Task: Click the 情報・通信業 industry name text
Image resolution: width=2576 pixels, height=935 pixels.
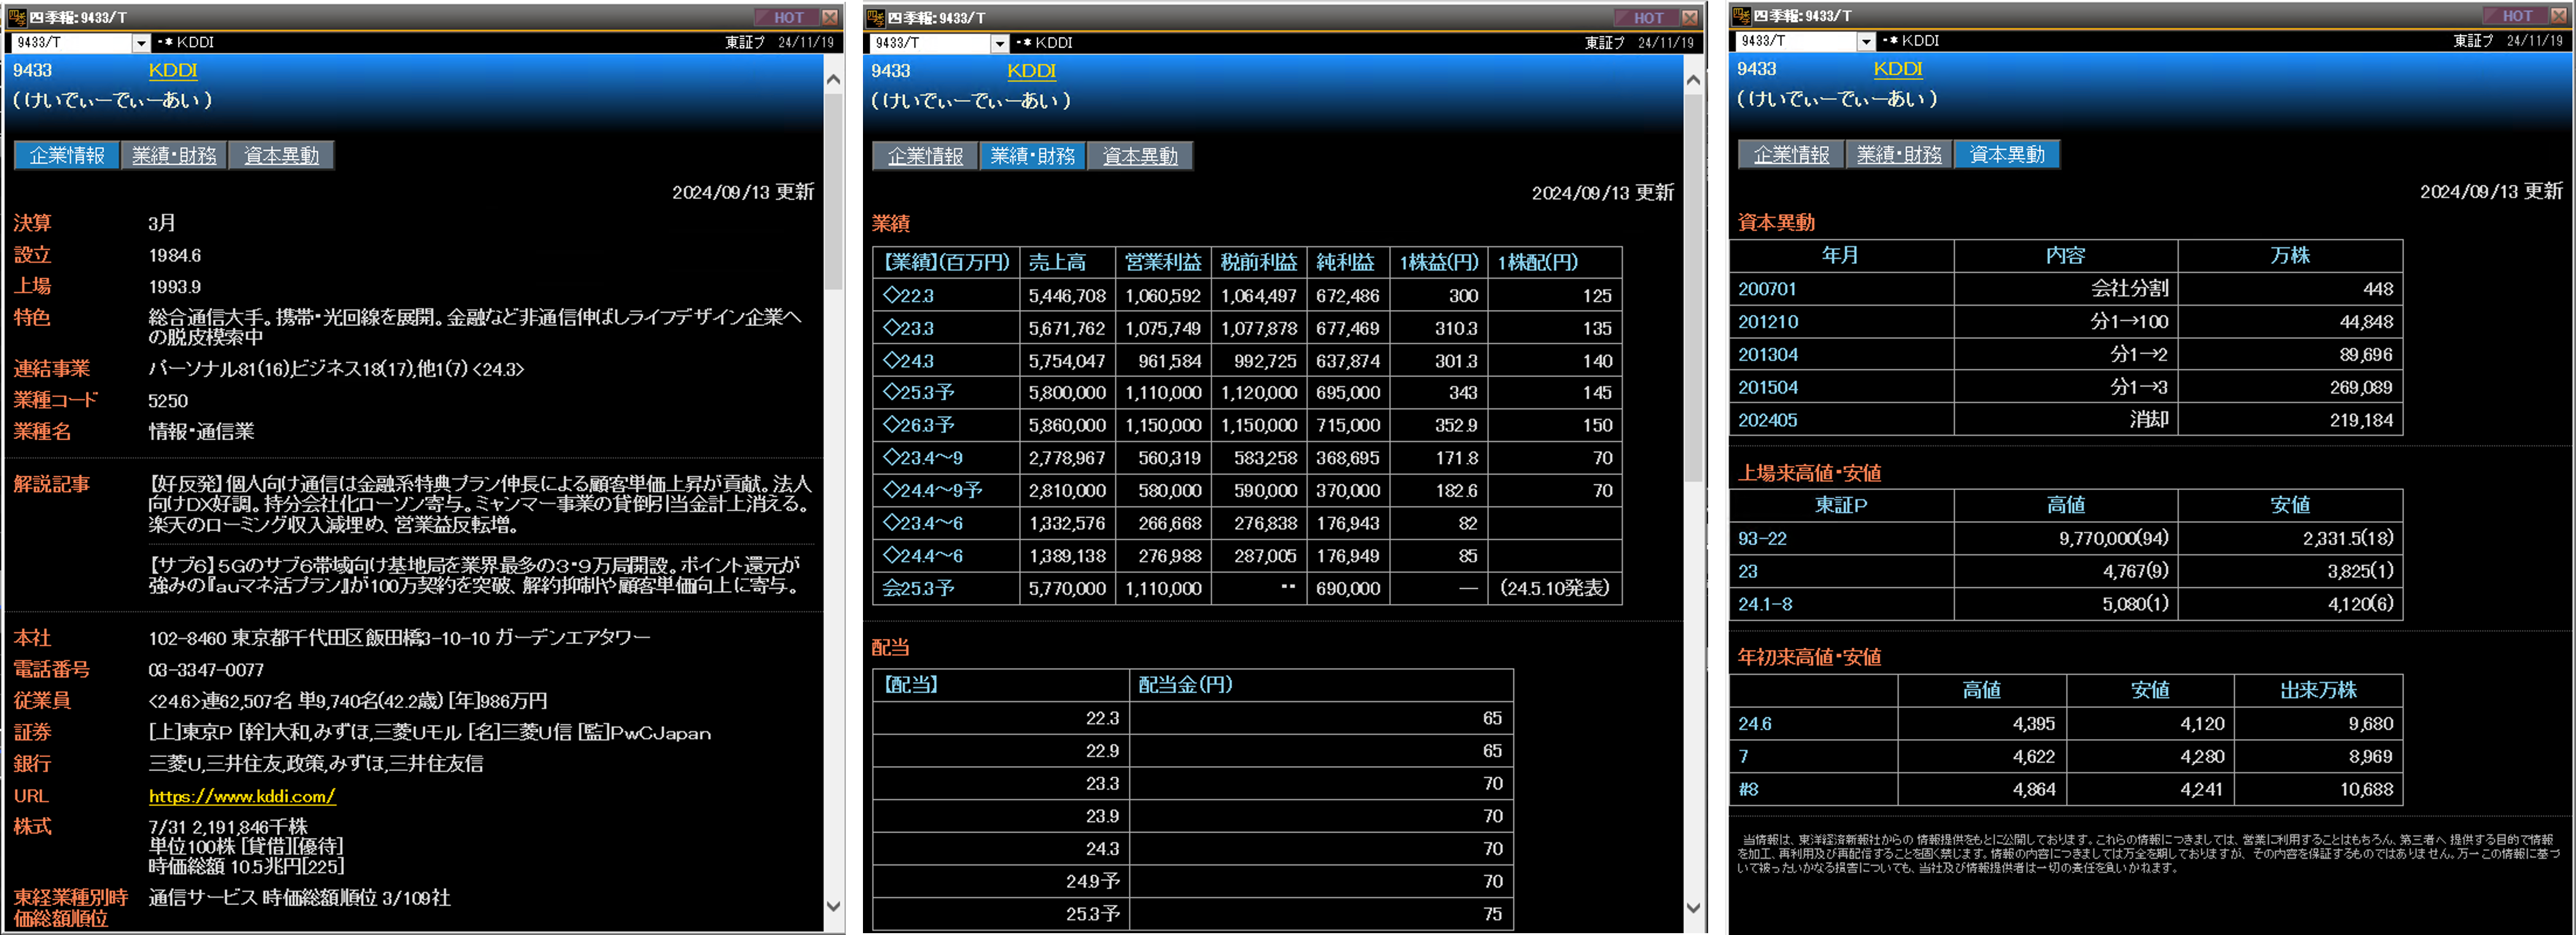Action: coord(201,432)
